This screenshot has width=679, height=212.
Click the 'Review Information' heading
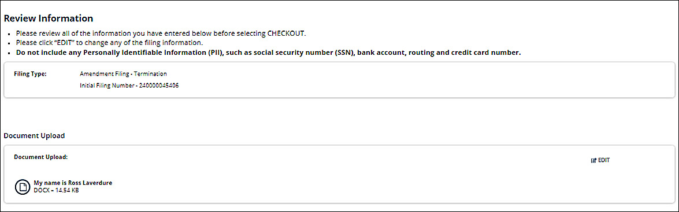49,18
